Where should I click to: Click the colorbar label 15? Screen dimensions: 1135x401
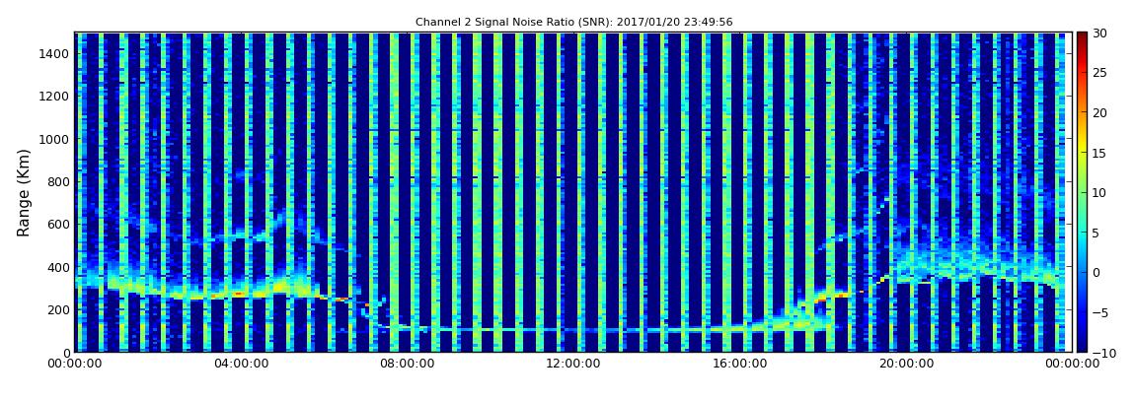[x=1100, y=153]
